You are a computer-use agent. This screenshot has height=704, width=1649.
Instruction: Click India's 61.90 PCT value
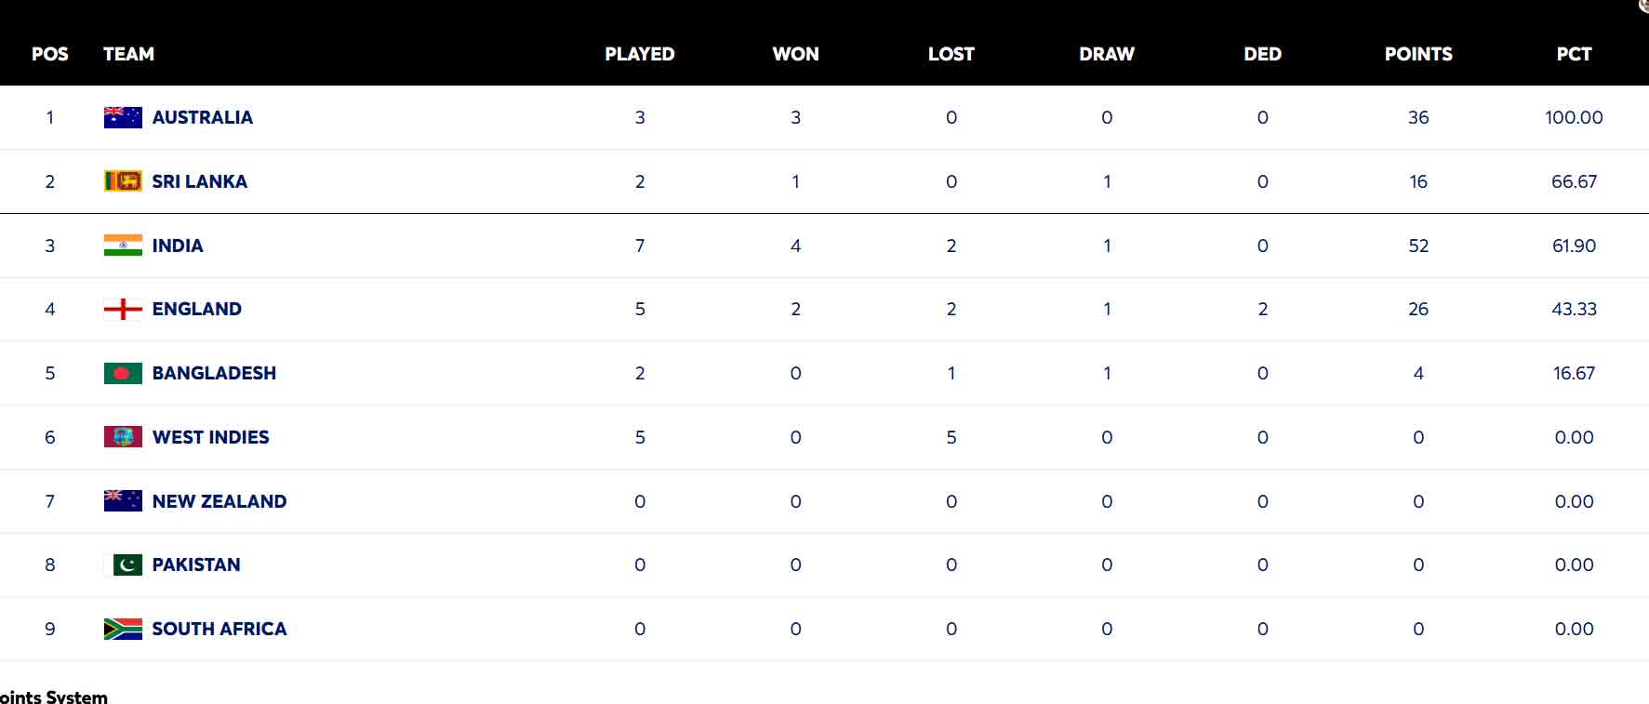pos(1574,246)
